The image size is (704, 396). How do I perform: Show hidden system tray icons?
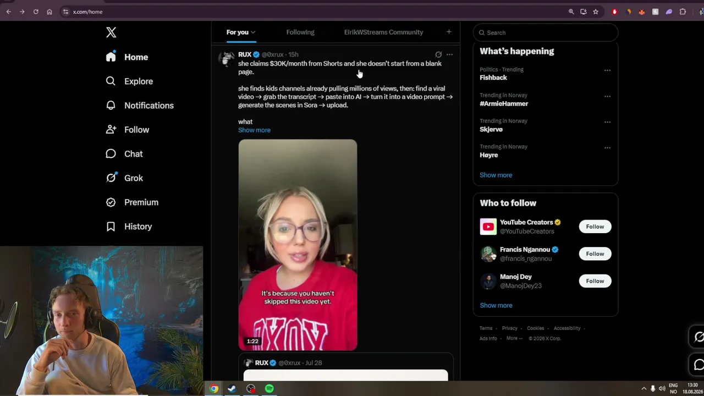pyautogui.click(x=644, y=389)
